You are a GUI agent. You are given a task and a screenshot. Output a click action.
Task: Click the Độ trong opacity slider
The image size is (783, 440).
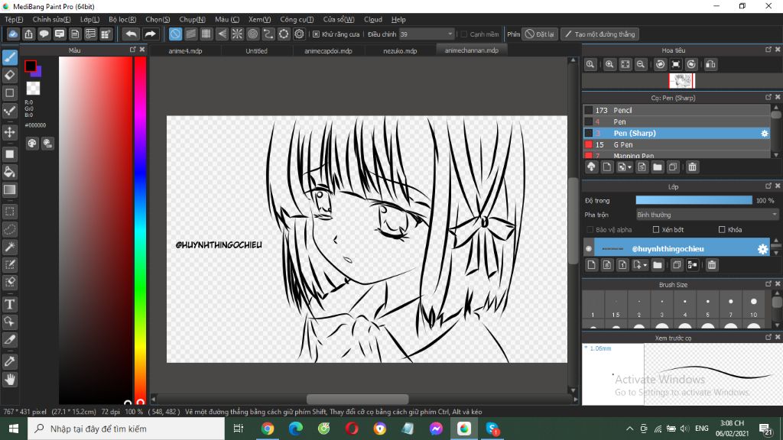pos(694,200)
